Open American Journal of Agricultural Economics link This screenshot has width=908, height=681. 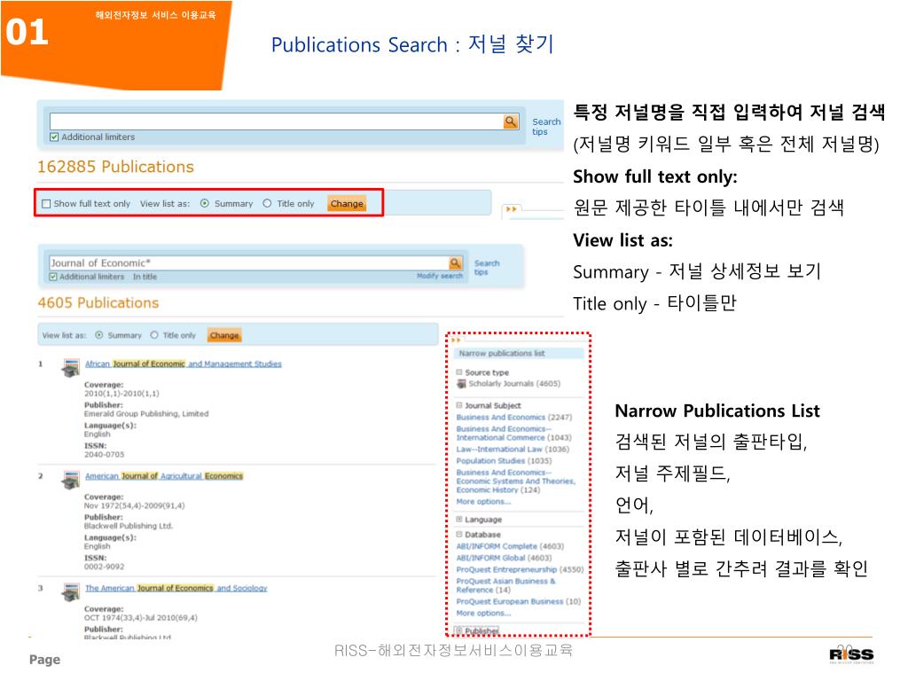pos(164,476)
